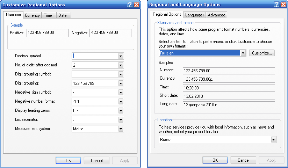Click Cancel in Regional and Language Options
The image size is (288, 168).
[243, 160]
